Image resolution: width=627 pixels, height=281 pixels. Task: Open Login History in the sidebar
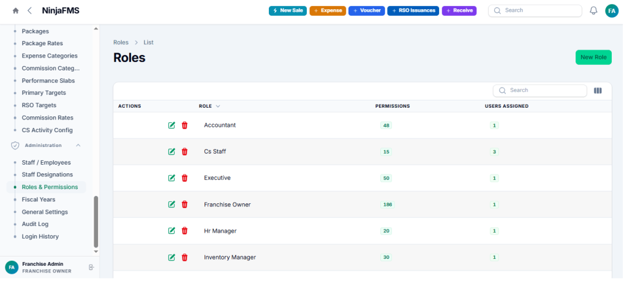tap(40, 237)
